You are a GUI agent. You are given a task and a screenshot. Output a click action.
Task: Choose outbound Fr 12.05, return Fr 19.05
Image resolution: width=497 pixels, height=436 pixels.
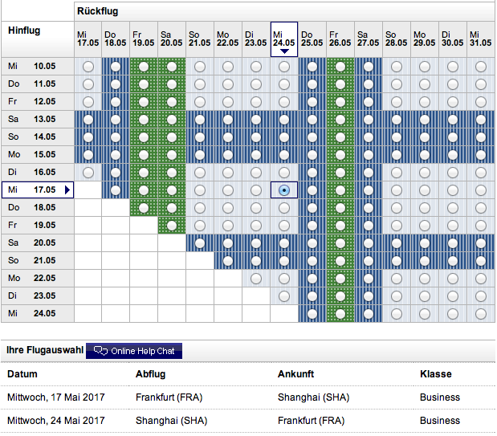(x=144, y=101)
